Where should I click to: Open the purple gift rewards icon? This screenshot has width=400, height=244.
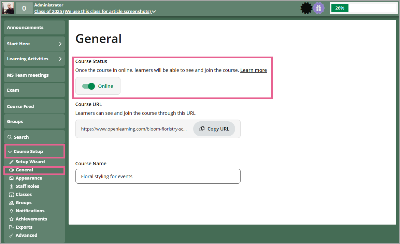point(319,8)
